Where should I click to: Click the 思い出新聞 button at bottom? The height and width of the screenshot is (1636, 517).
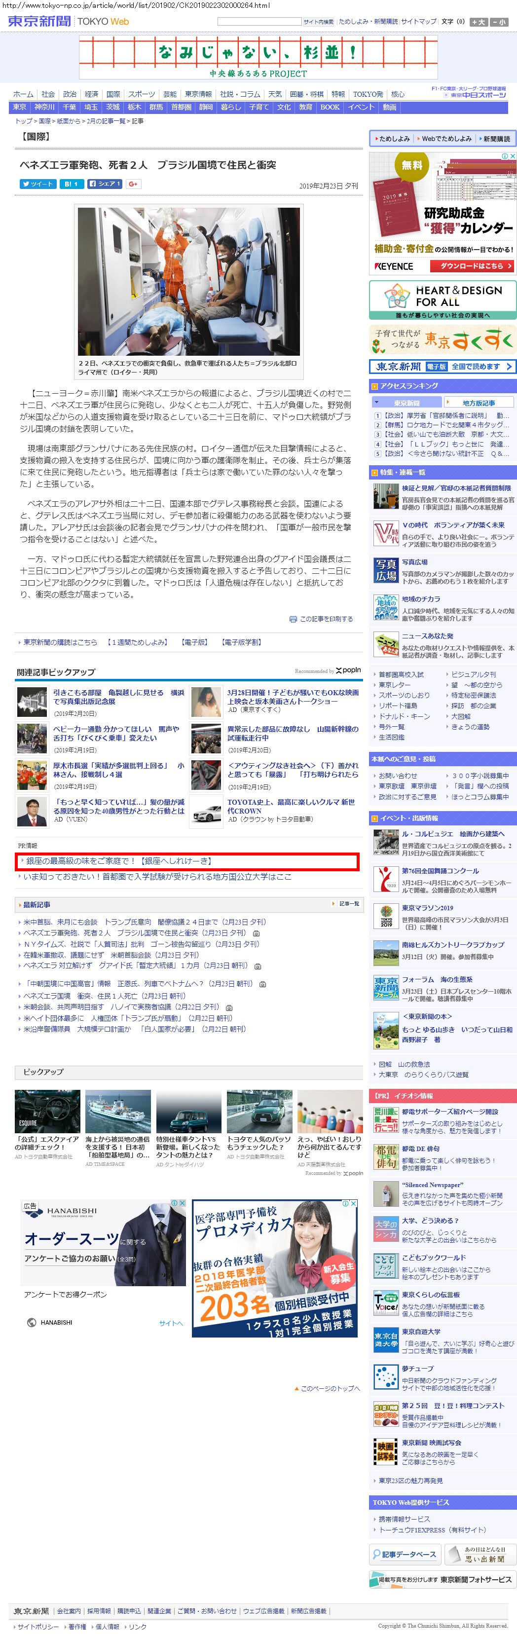tap(480, 1554)
